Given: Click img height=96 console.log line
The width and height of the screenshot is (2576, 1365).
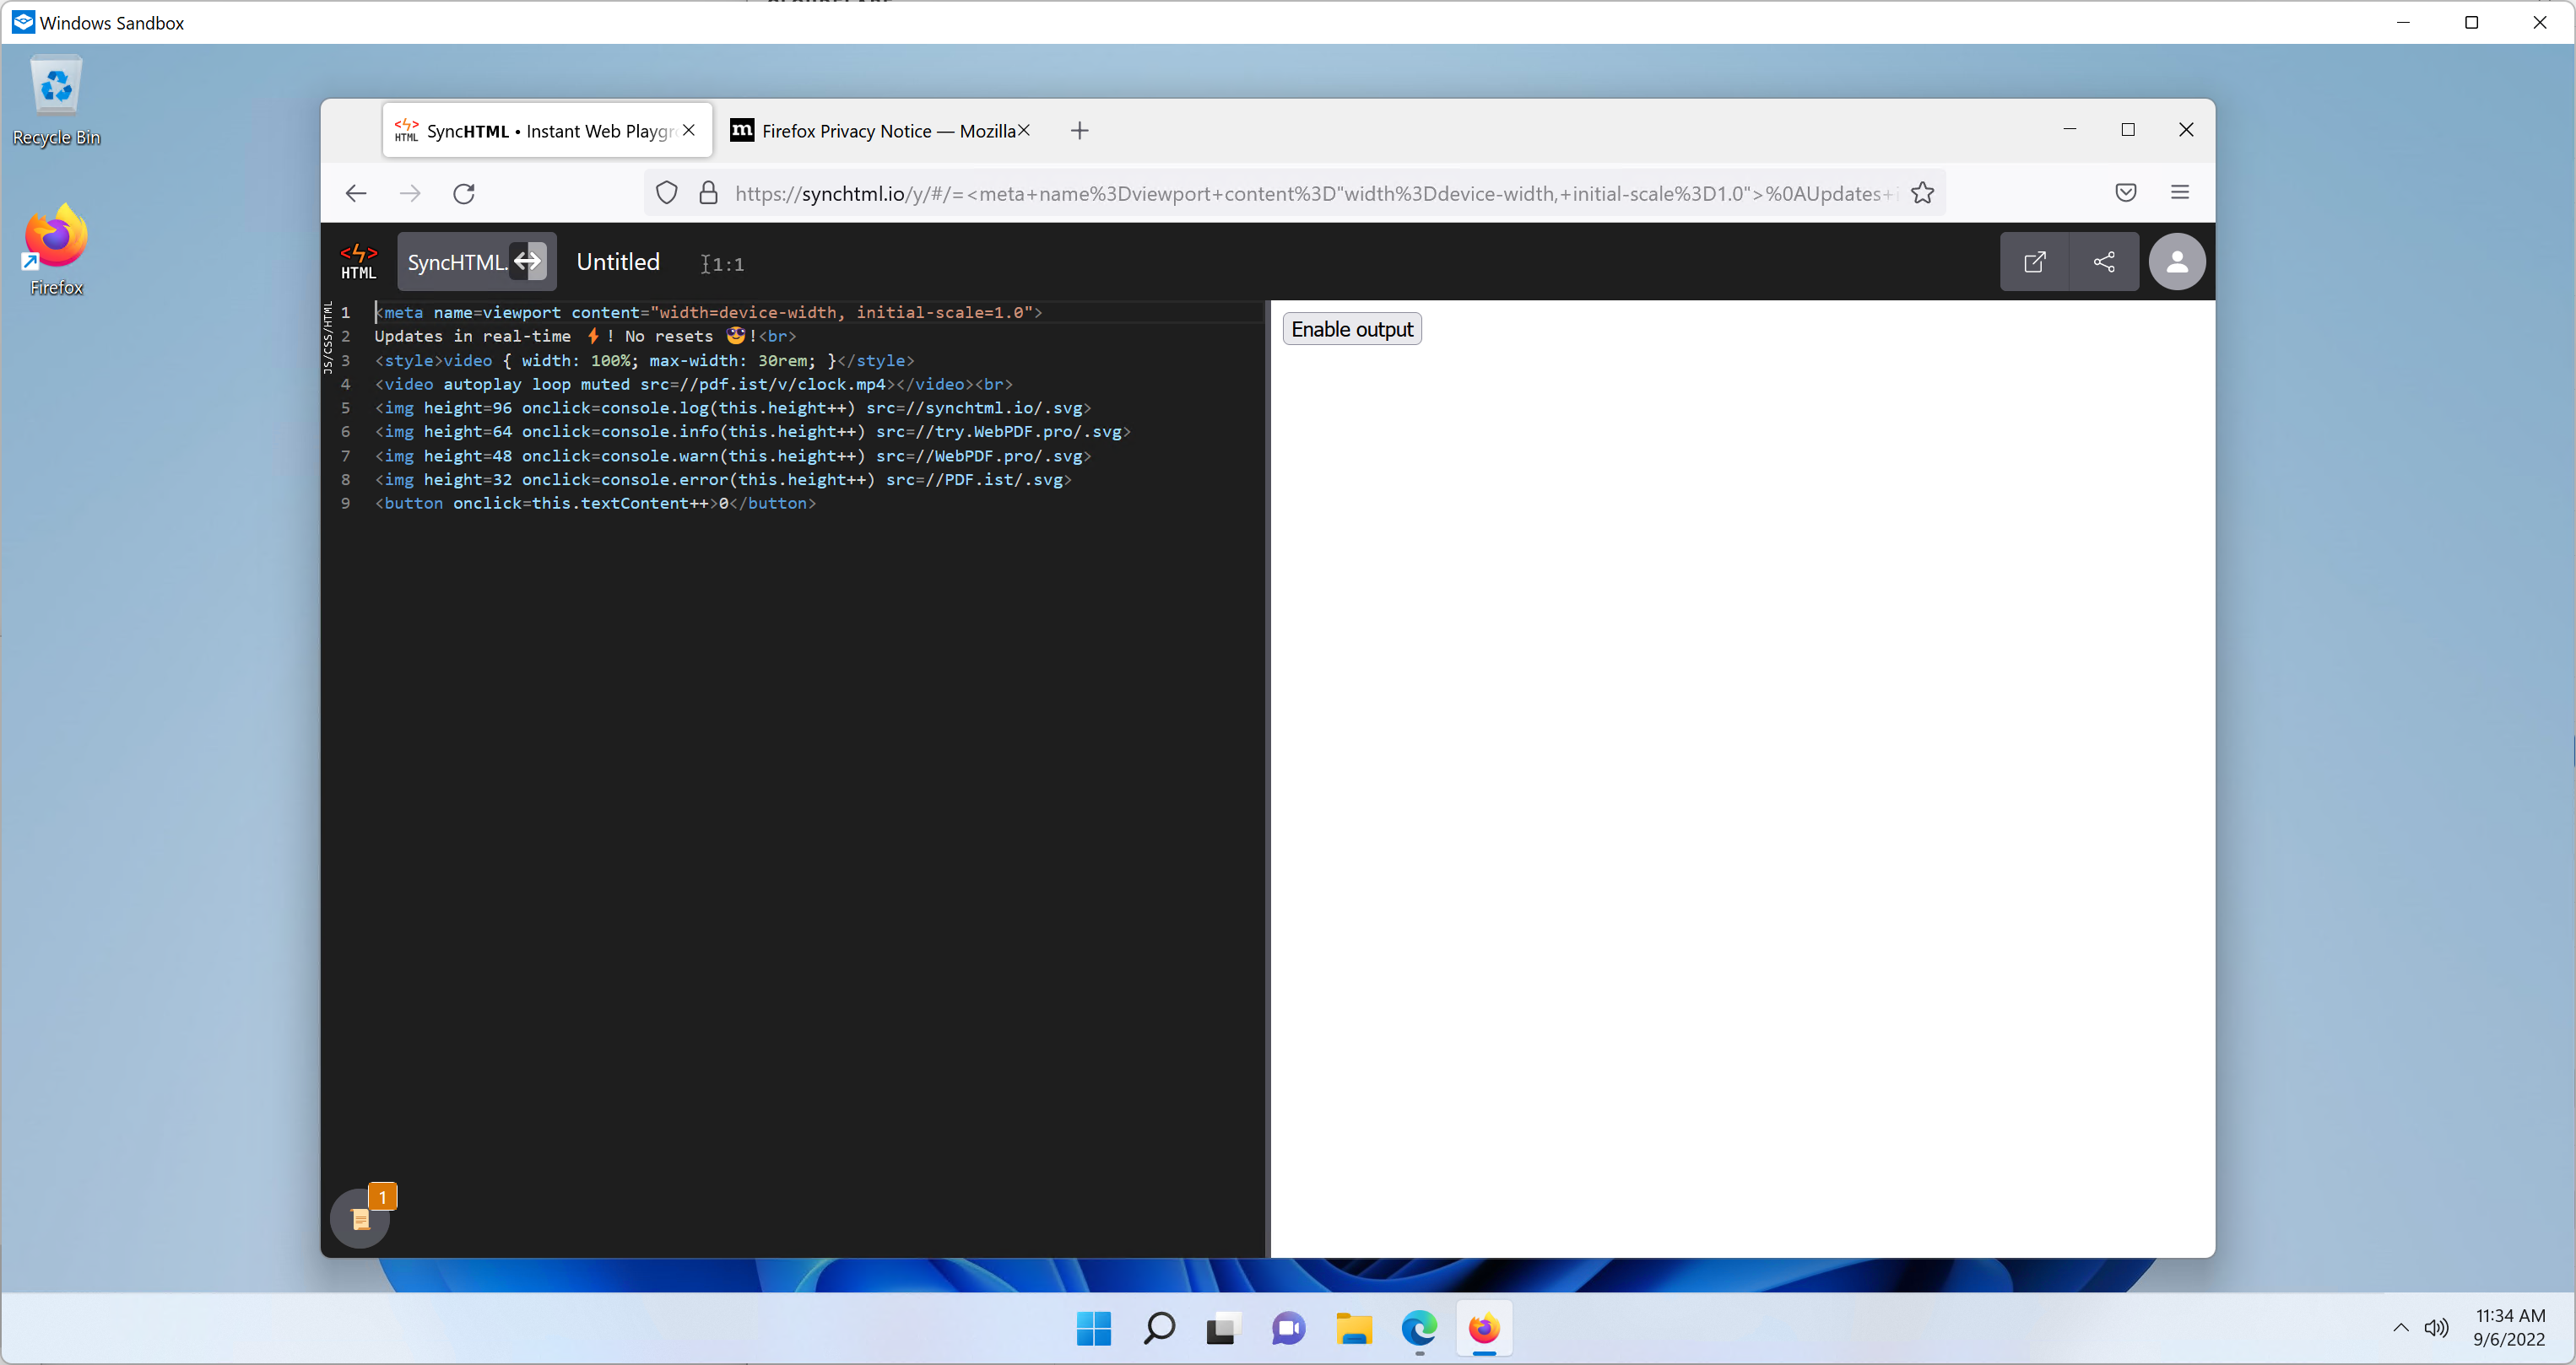Looking at the screenshot, I should coord(733,408).
